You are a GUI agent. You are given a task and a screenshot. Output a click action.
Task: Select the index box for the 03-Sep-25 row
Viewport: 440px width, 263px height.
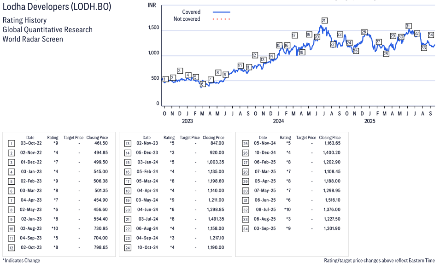[245, 229]
